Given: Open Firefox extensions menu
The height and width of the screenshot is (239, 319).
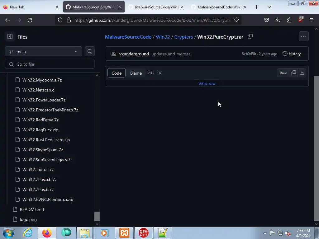Looking at the screenshot, I should (289, 20).
